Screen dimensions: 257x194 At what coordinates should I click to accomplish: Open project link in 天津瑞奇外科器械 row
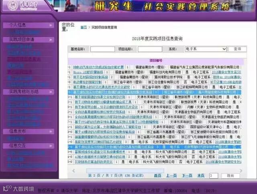[x=116, y=122]
